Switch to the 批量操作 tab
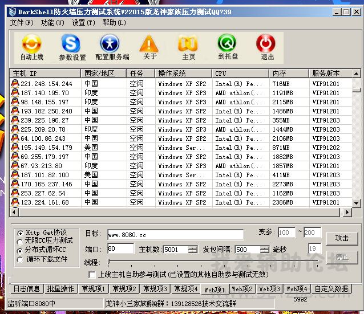 pos(60,289)
